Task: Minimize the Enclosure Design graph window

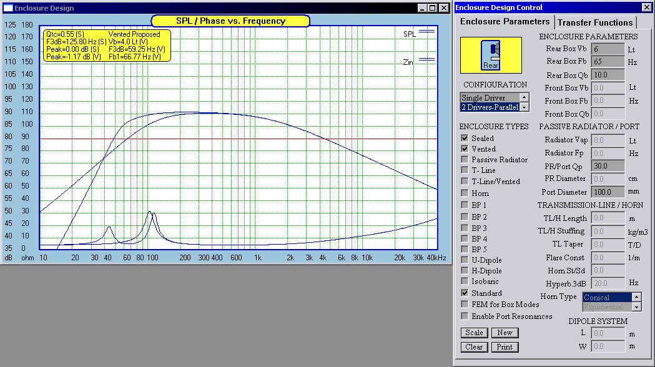Action: (x=421, y=8)
